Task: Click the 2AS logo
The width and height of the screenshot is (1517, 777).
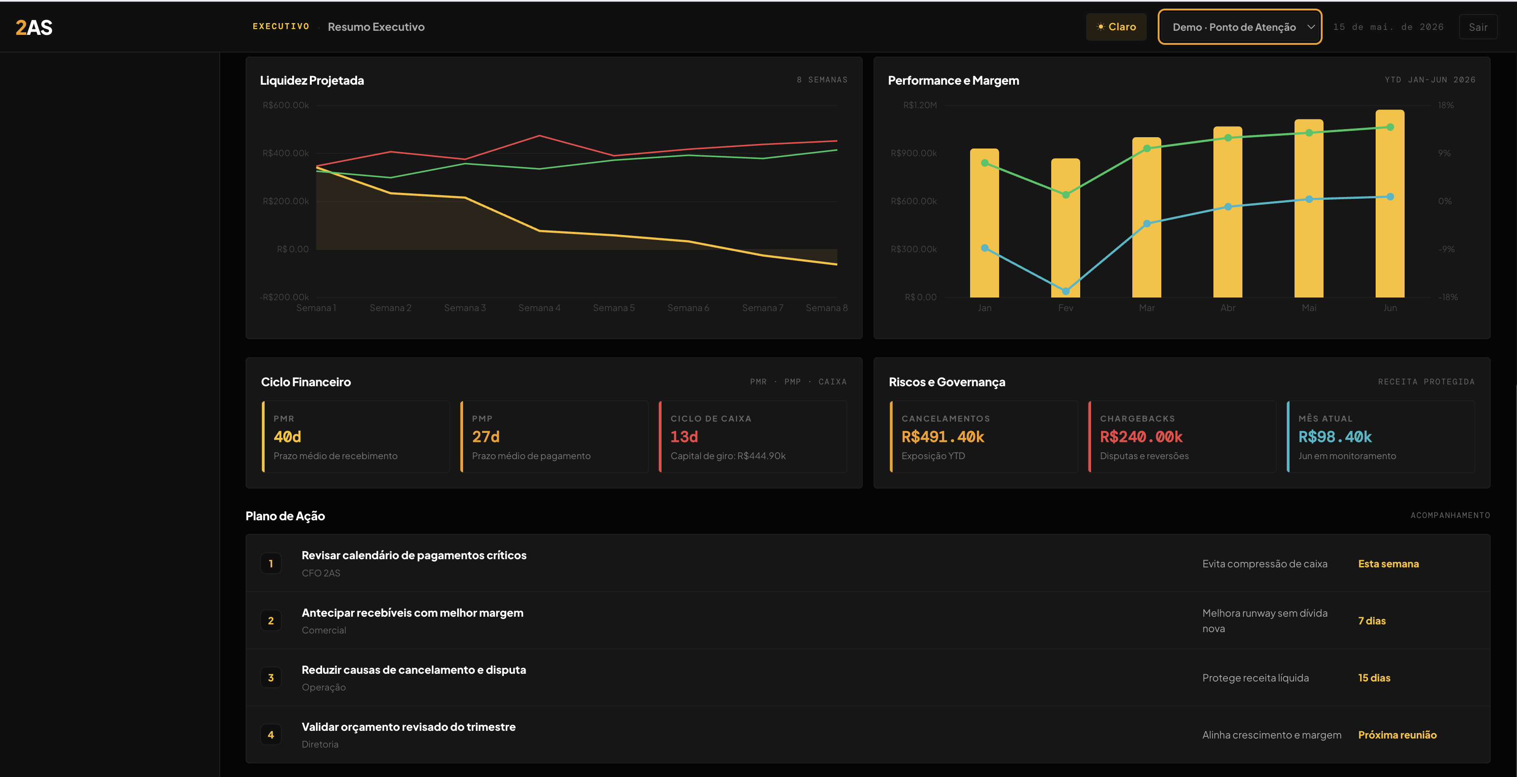Action: pyautogui.click(x=34, y=27)
